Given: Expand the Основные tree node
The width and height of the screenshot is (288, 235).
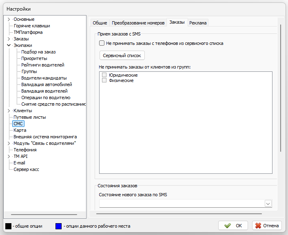Looking at the screenshot, I should click(9, 19).
